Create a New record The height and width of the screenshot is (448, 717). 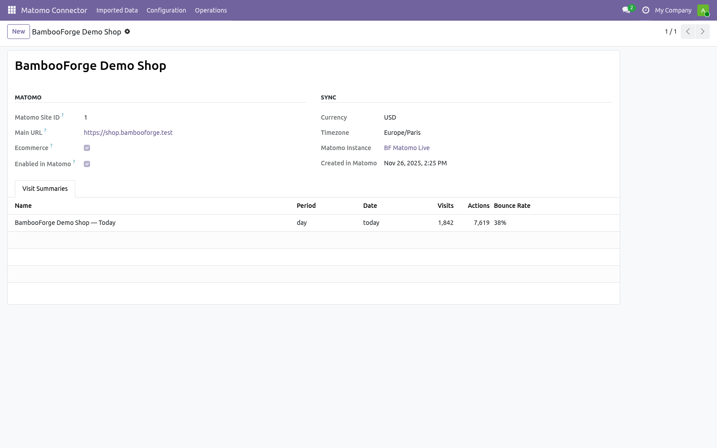(x=18, y=31)
